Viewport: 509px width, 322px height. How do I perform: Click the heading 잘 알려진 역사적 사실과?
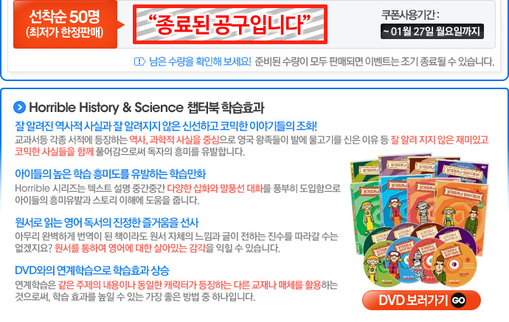(x=166, y=126)
